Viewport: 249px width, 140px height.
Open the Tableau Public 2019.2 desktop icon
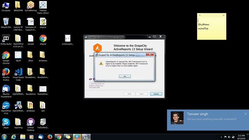(43, 7)
